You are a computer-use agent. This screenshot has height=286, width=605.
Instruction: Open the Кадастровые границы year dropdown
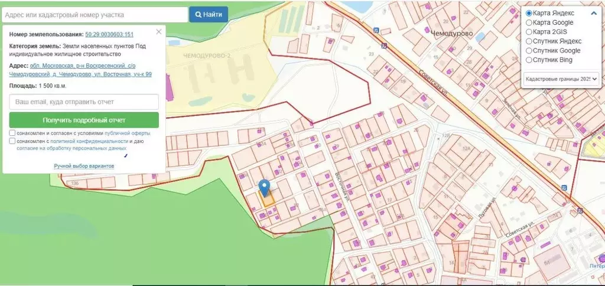click(561, 79)
